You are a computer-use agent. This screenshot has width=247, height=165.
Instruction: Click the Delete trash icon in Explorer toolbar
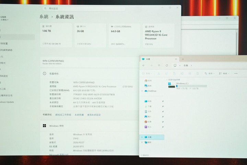(197, 73)
